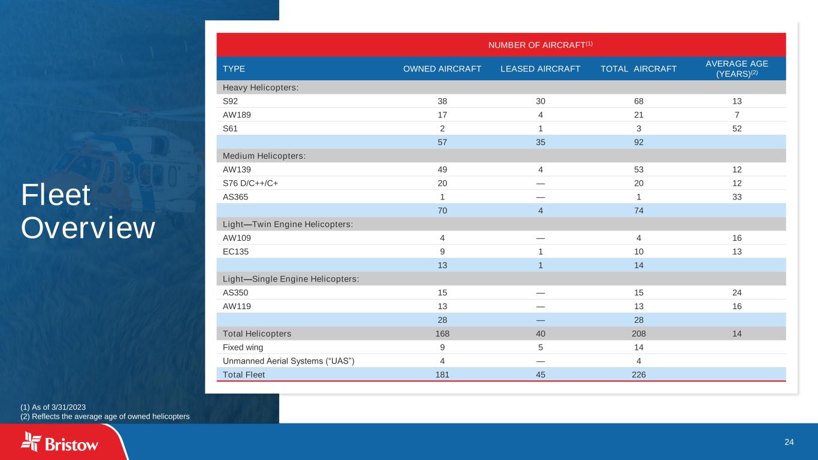Image resolution: width=818 pixels, height=460 pixels.
Task: Click the Total Fleet value 226
Action: click(638, 374)
